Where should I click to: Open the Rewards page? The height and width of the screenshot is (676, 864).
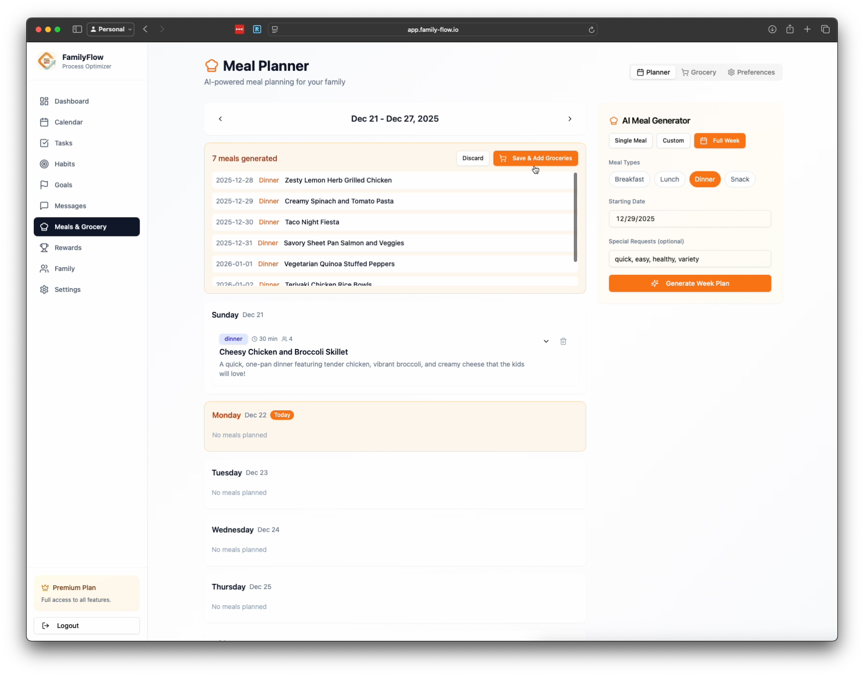(86, 247)
